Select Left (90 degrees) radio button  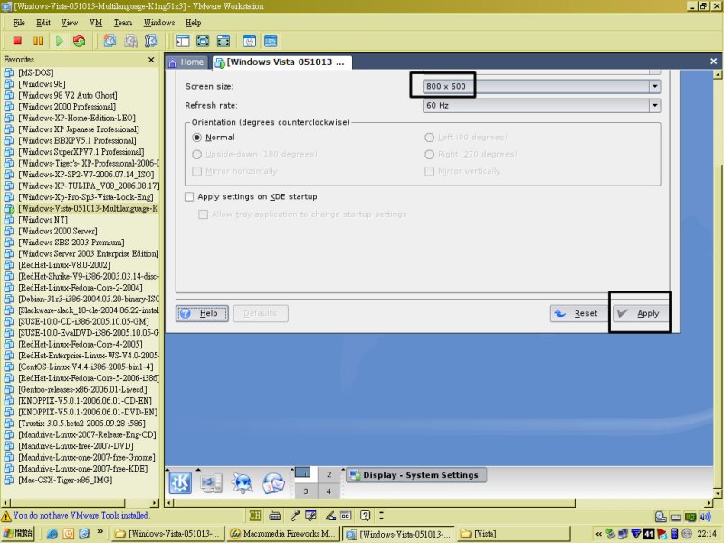[429, 138]
